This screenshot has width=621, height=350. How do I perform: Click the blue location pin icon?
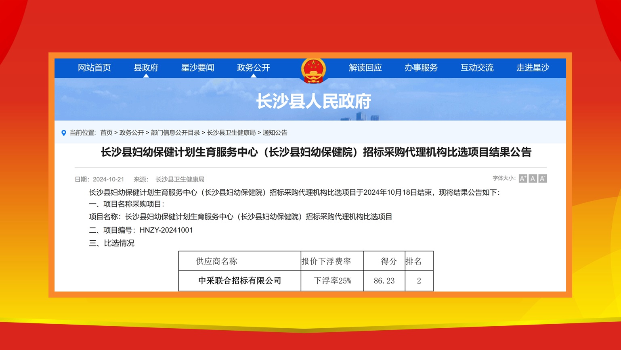63,132
